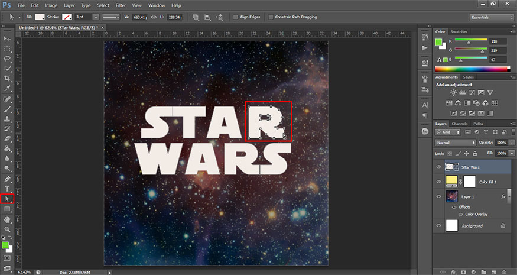The width and height of the screenshot is (517, 275).
Task: Select the Hand tool
Action: [7, 219]
